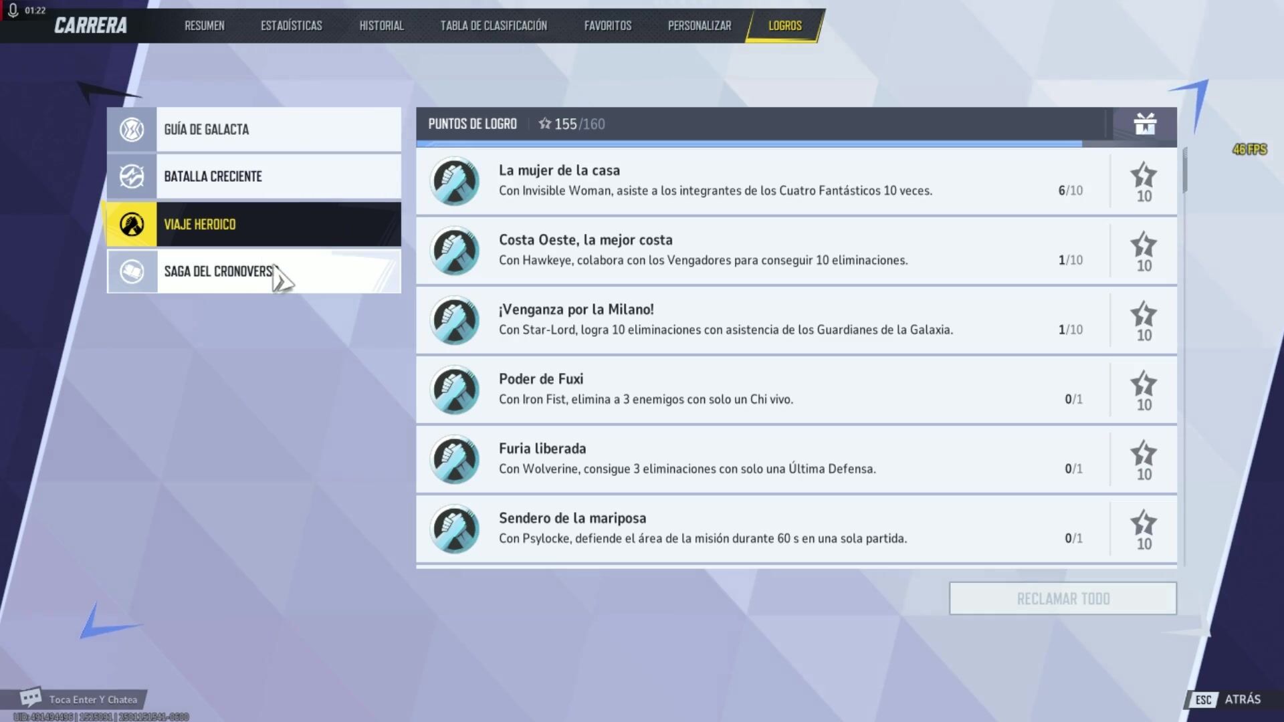Click the Sendero de la mariposa title
The image size is (1284, 722).
click(572, 518)
